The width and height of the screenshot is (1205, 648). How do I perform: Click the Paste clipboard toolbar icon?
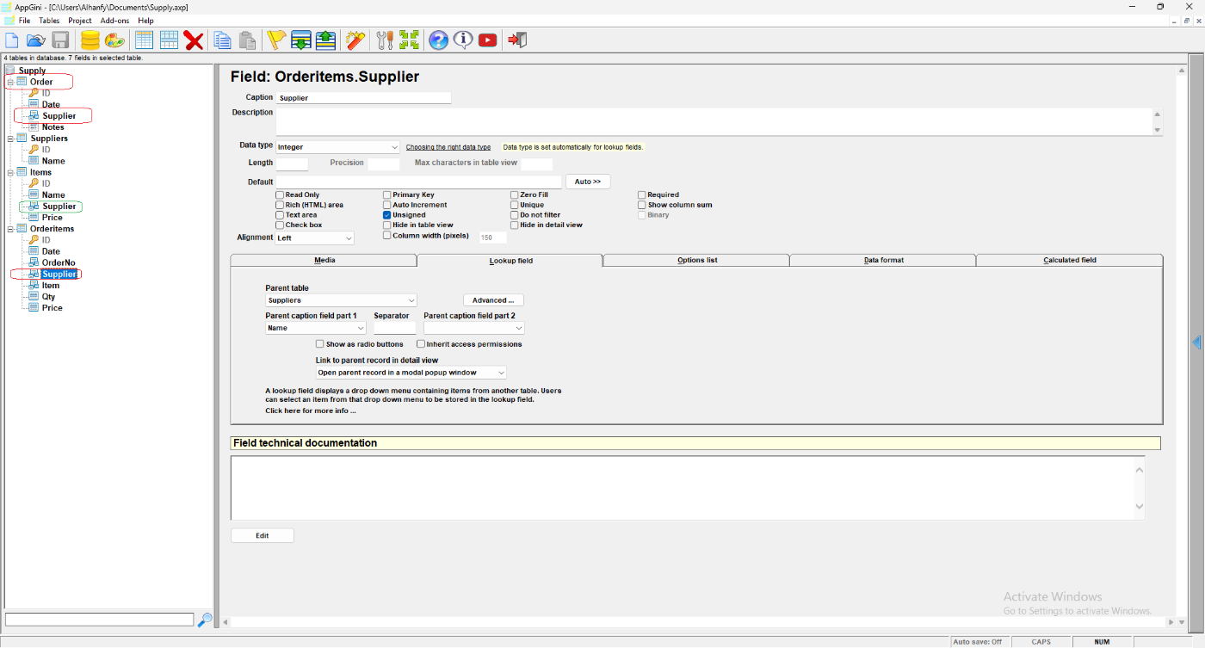click(247, 40)
